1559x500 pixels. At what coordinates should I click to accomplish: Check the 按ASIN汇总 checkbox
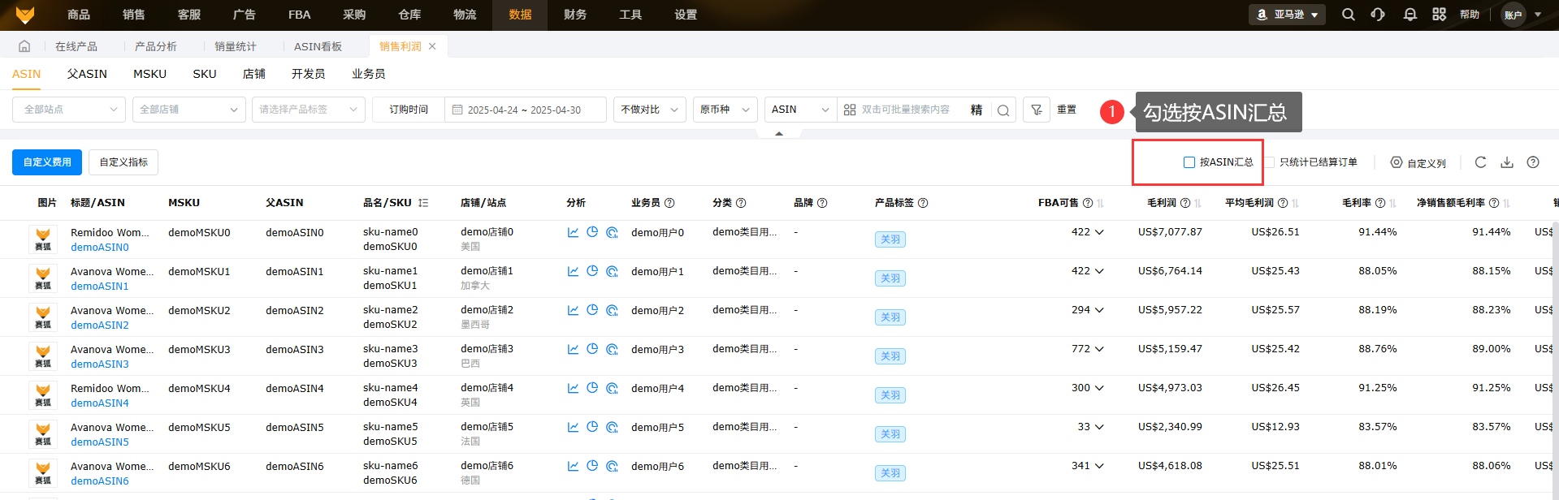[x=1189, y=162]
